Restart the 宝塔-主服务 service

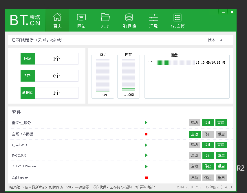click(x=221, y=122)
